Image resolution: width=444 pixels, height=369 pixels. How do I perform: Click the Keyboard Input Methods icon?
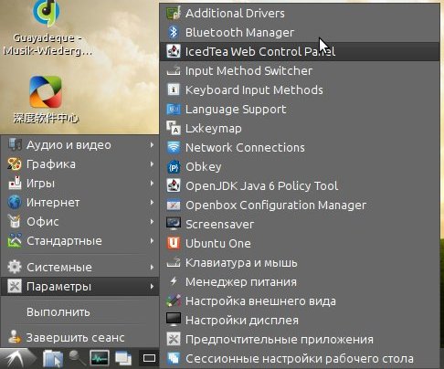tap(174, 90)
